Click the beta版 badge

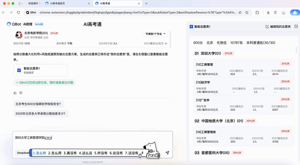pos(39,24)
